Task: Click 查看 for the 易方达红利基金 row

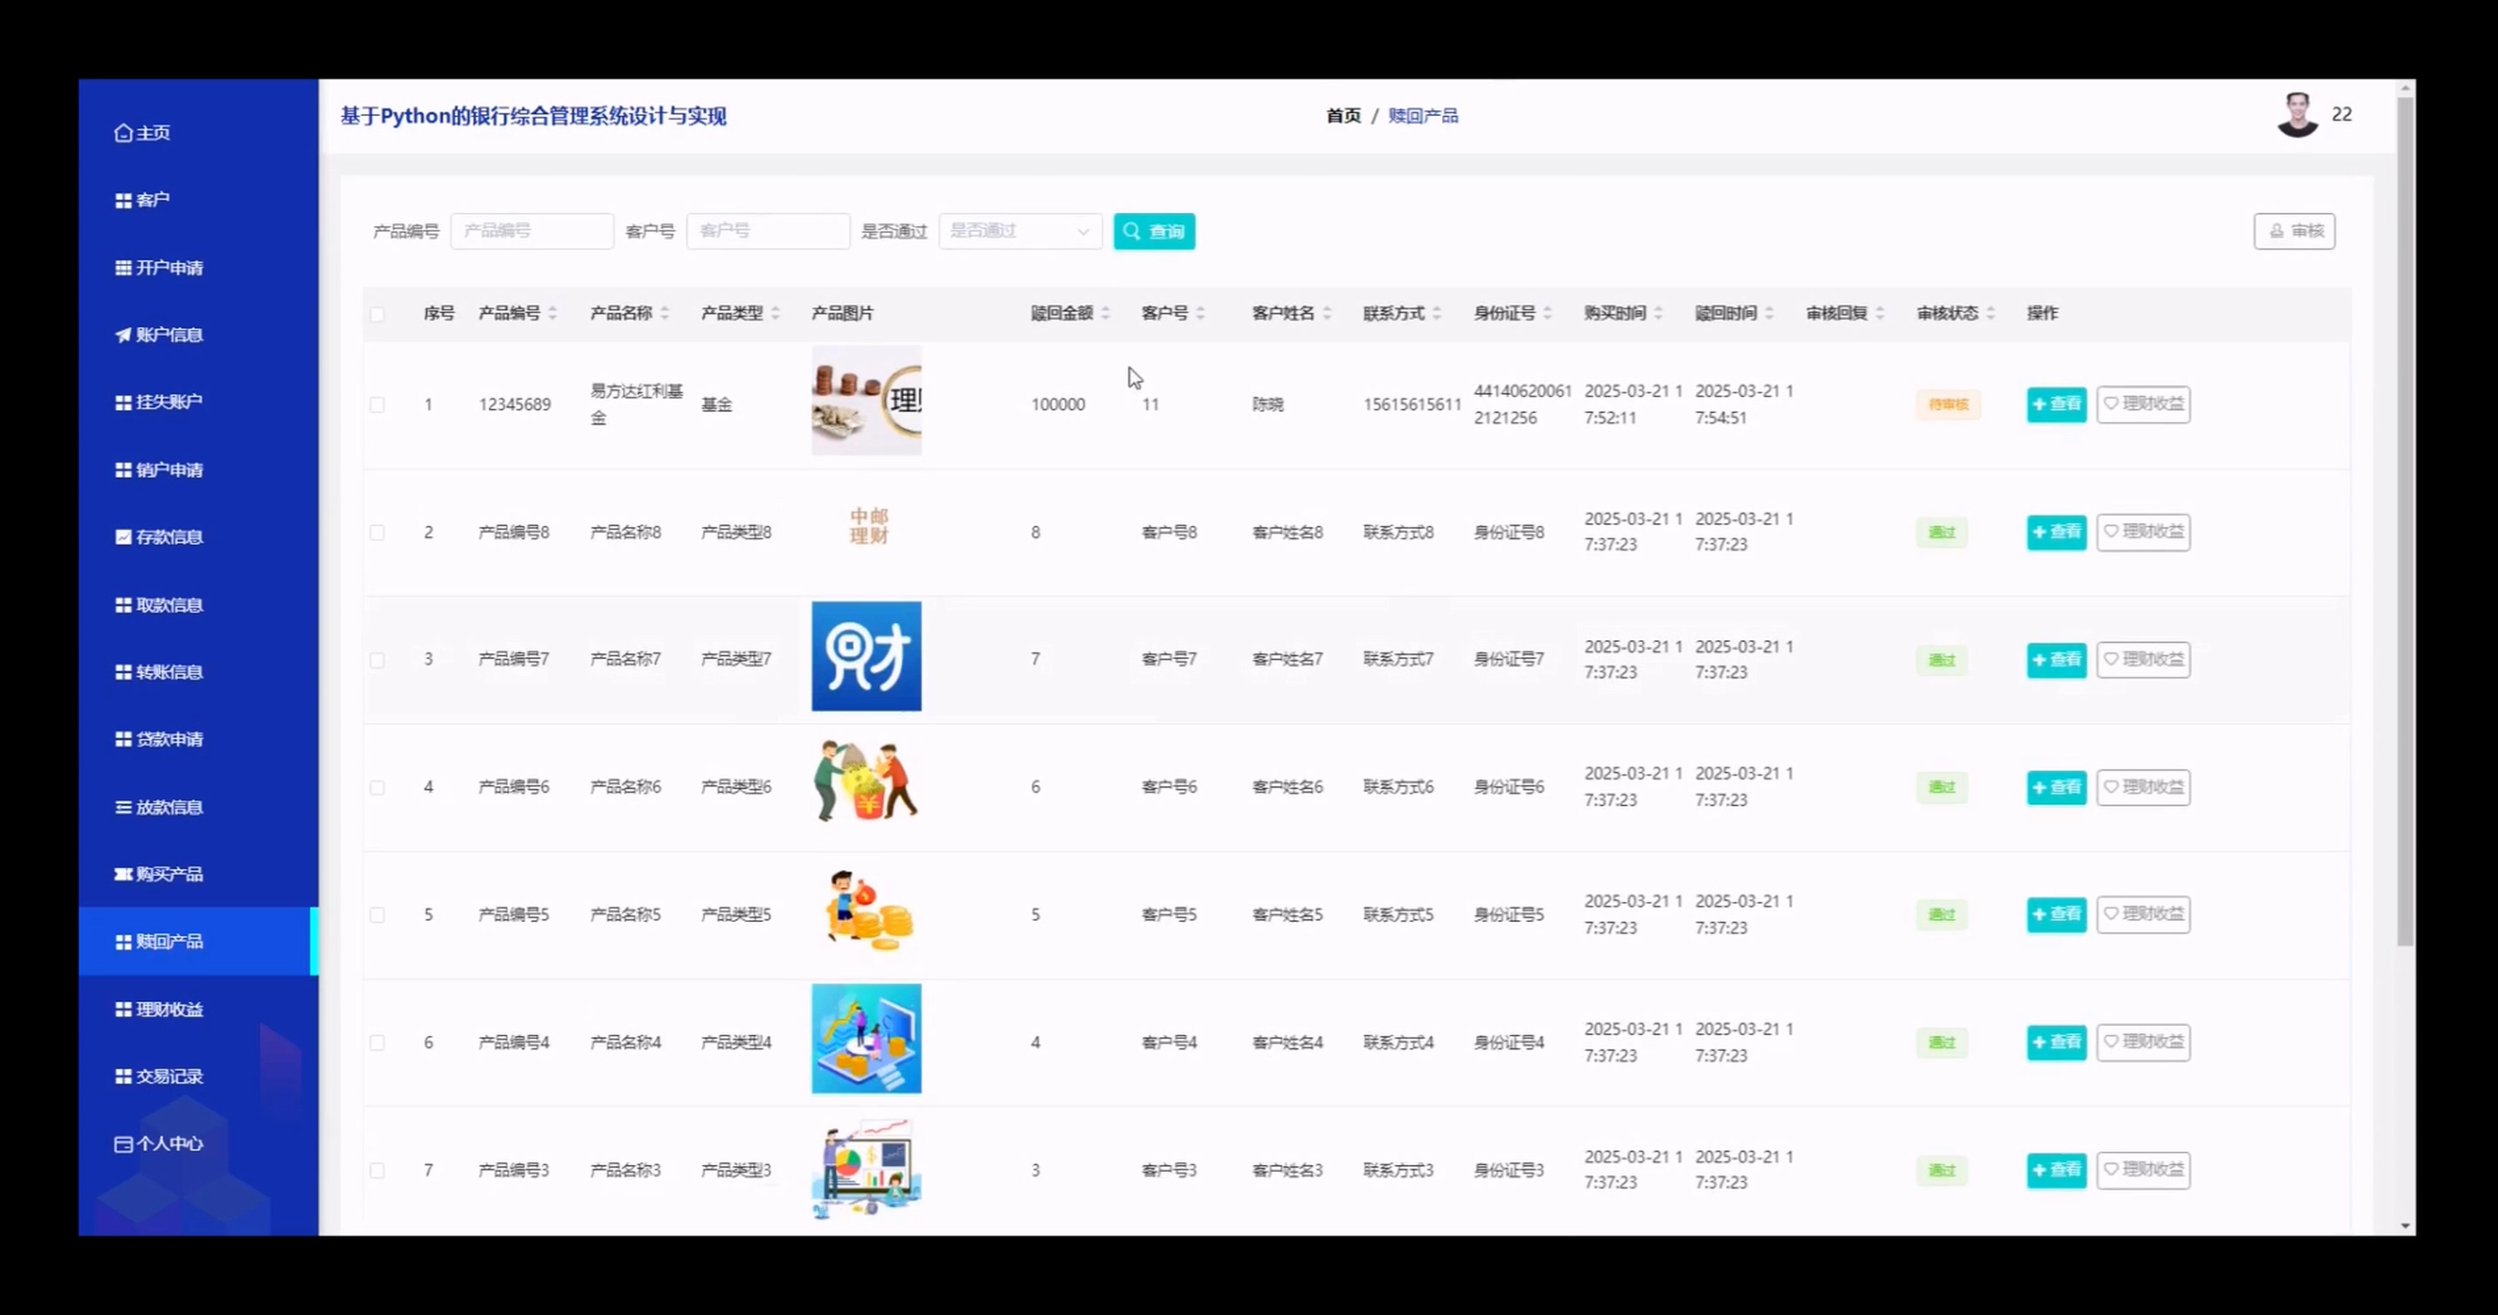Action: coord(2056,404)
